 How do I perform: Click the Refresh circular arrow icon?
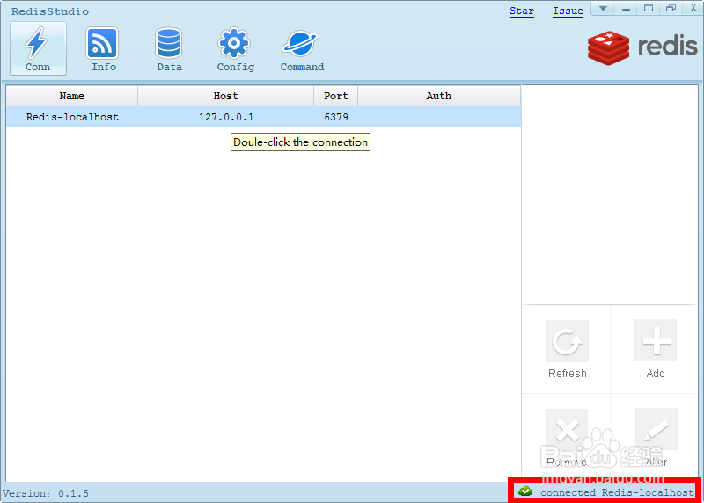tap(567, 341)
